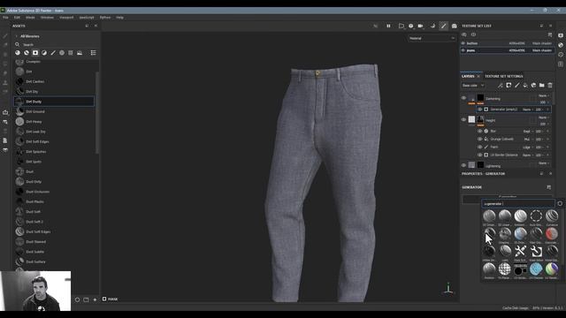Click the circle icon beside generator search

[x=560, y=204]
